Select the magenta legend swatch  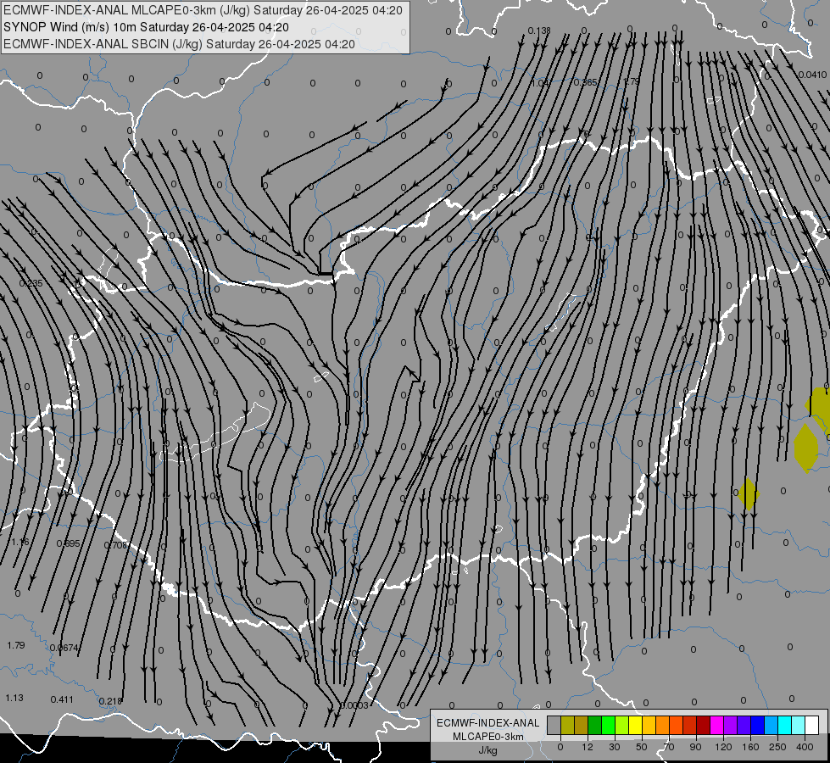click(x=717, y=725)
